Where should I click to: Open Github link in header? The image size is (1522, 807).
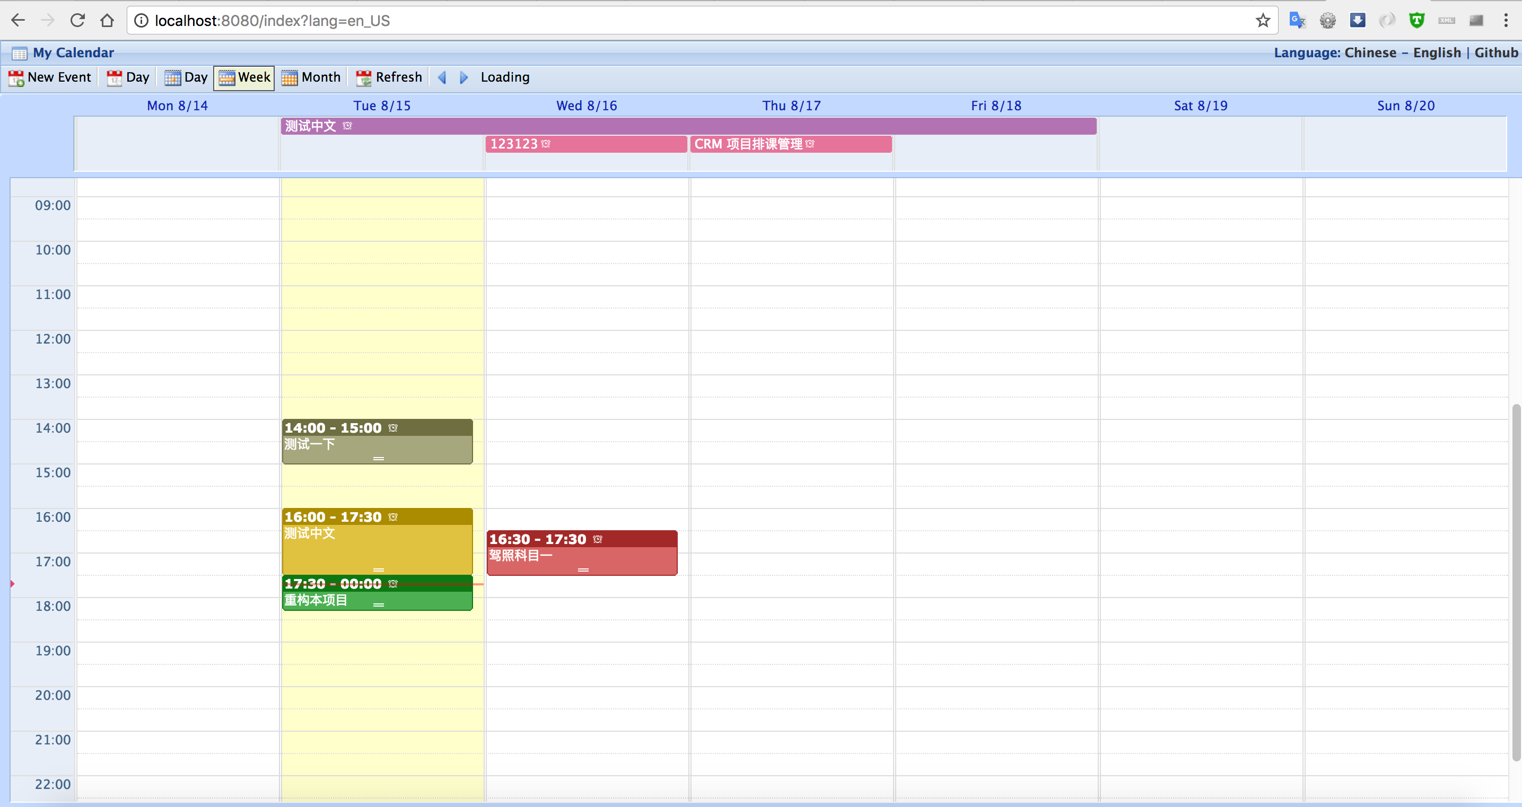click(1498, 52)
